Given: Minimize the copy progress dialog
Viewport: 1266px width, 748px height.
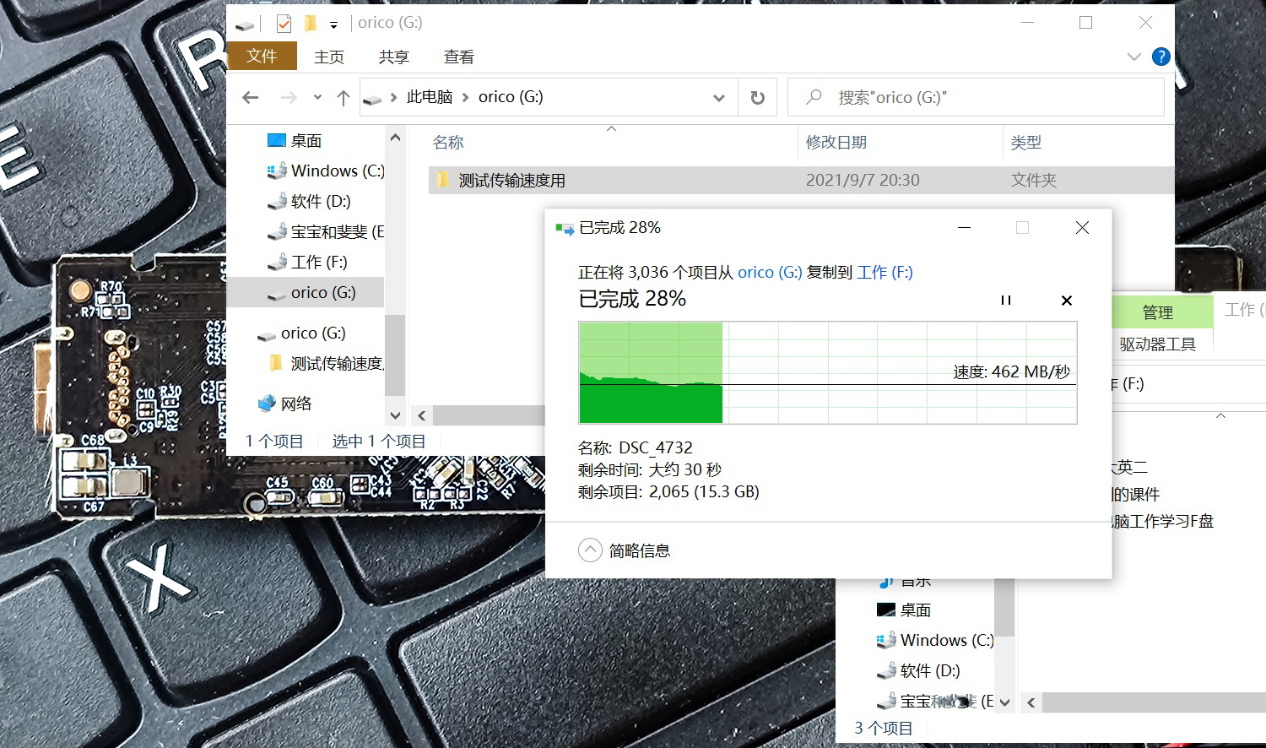Looking at the screenshot, I should click(964, 227).
